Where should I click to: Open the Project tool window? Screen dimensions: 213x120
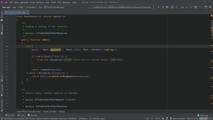point(2,16)
